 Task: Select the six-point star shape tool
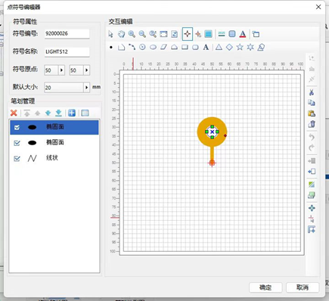[x=250, y=47]
